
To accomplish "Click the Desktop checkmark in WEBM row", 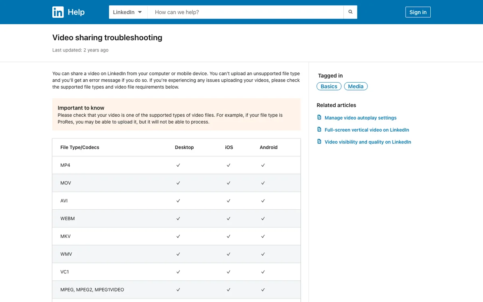I will click(x=178, y=218).
